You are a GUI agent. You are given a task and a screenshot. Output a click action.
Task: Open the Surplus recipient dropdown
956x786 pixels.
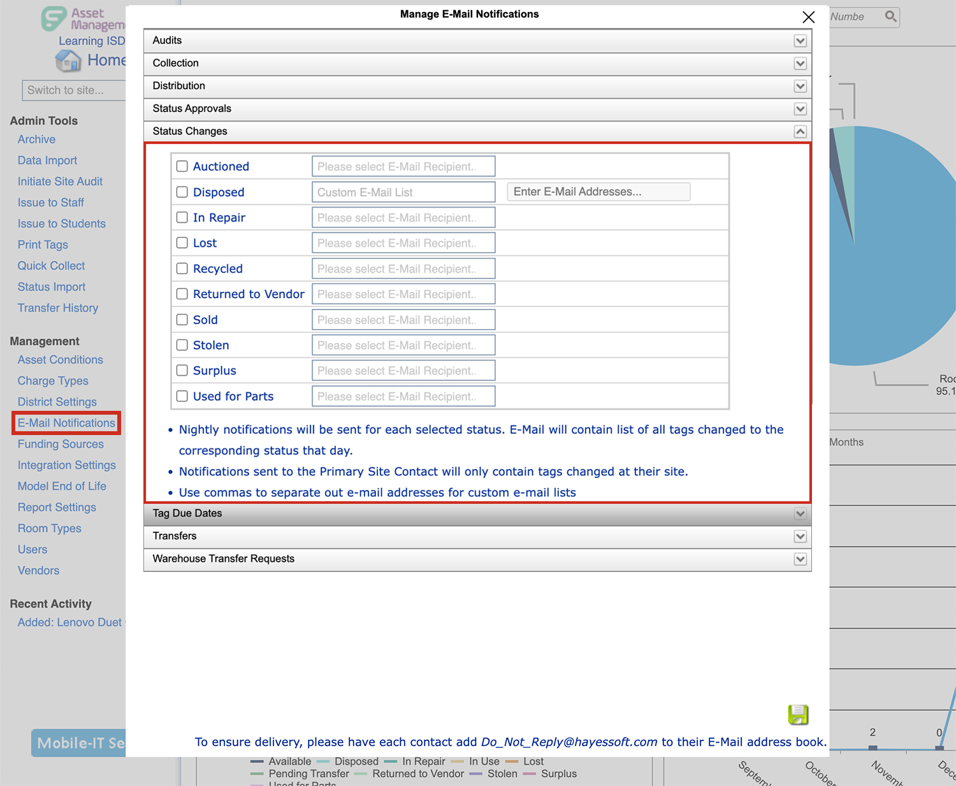403,370
